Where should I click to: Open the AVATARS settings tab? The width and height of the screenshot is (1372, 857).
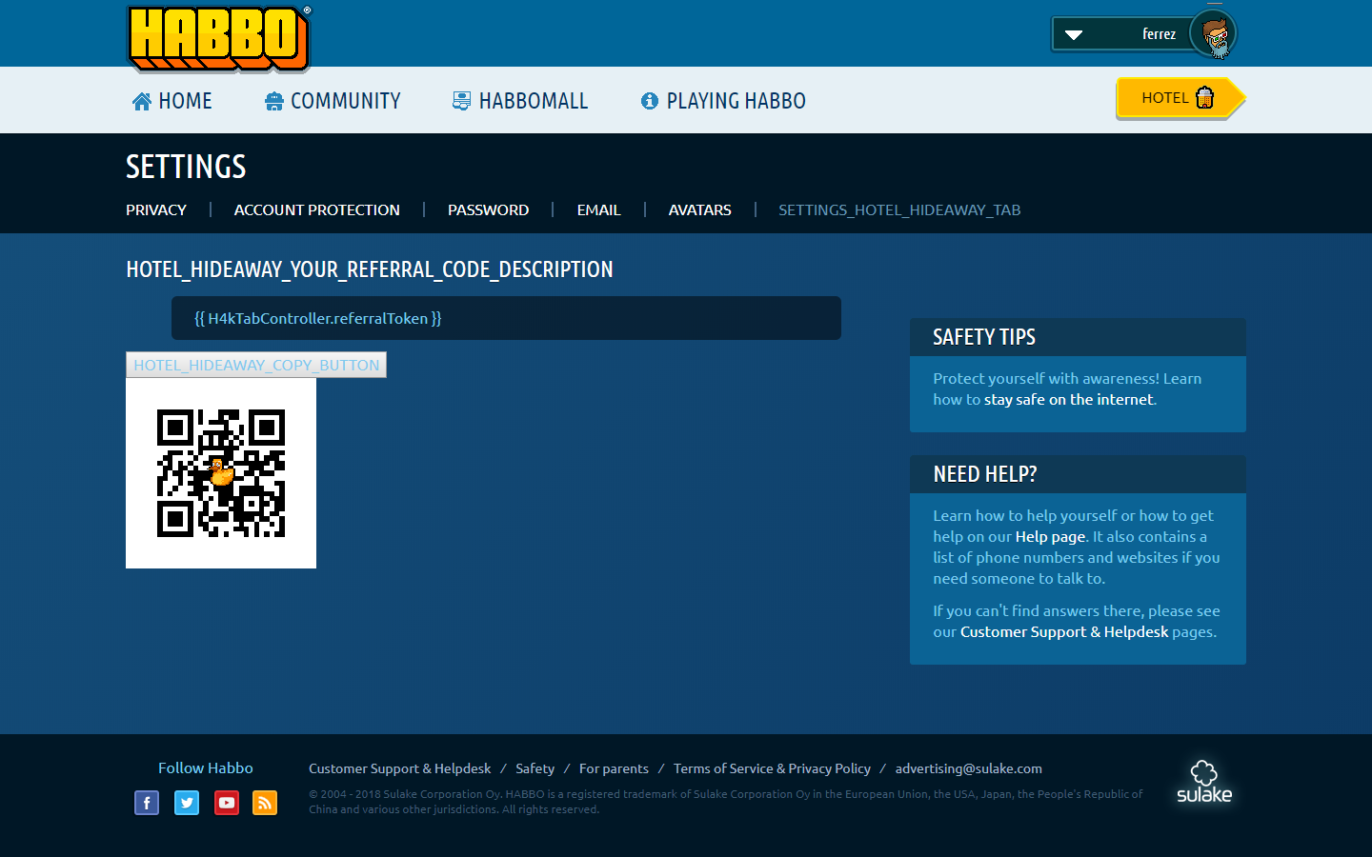click(x=699, y=209)
